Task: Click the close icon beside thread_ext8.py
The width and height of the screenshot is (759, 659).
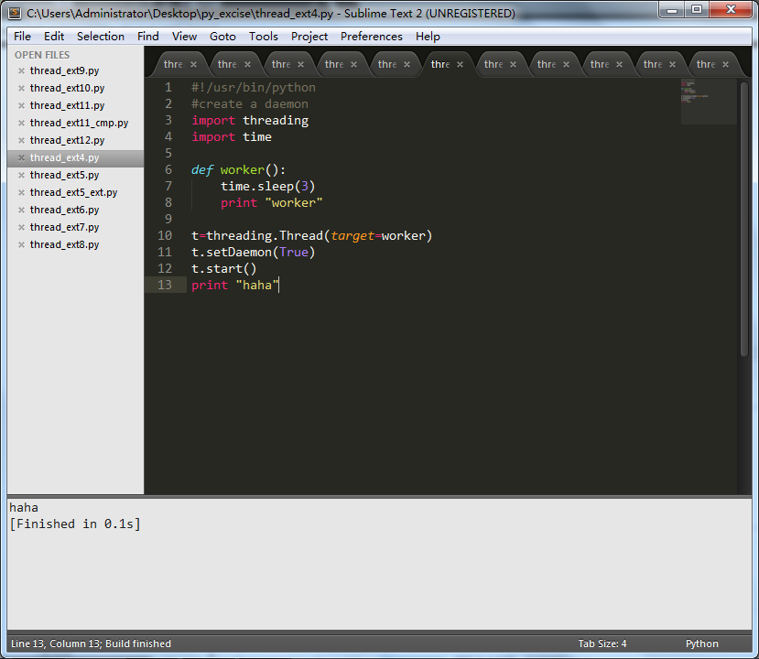Action: point(21,245)
